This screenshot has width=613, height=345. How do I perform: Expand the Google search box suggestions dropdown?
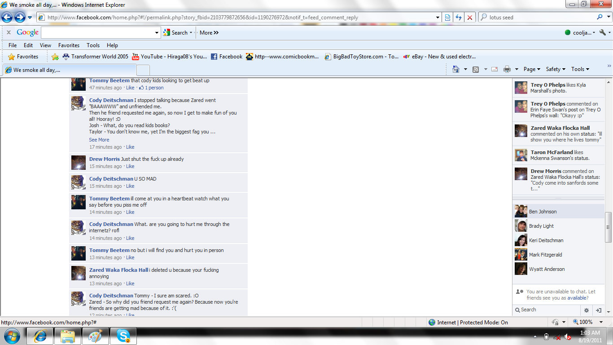tap(157, 32)
